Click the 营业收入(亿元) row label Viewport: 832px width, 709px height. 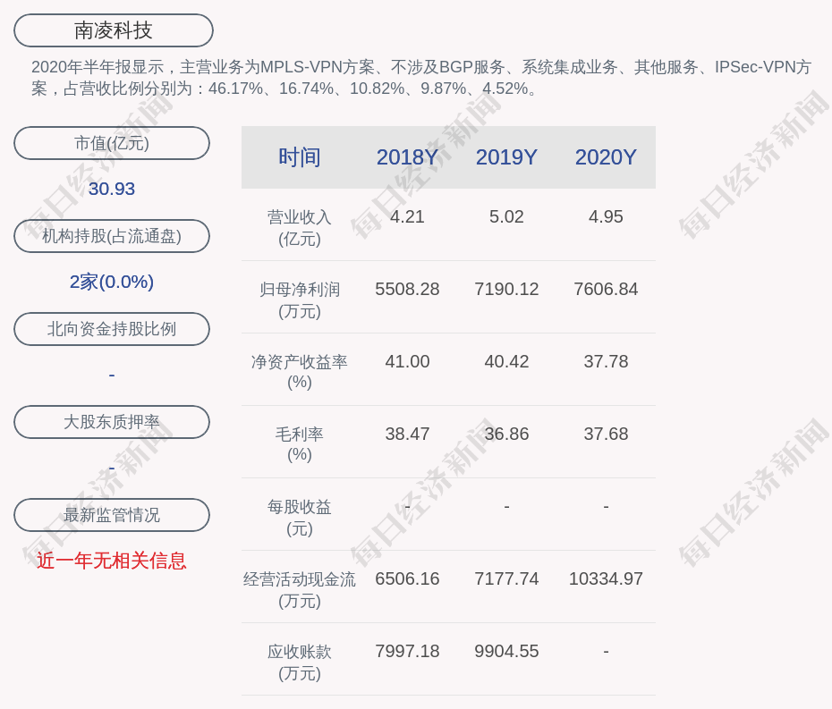(x=300, y=228)
